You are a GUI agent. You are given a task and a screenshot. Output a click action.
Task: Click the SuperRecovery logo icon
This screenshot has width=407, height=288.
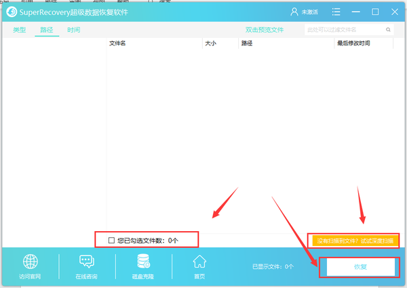click(x=12, y=12)
